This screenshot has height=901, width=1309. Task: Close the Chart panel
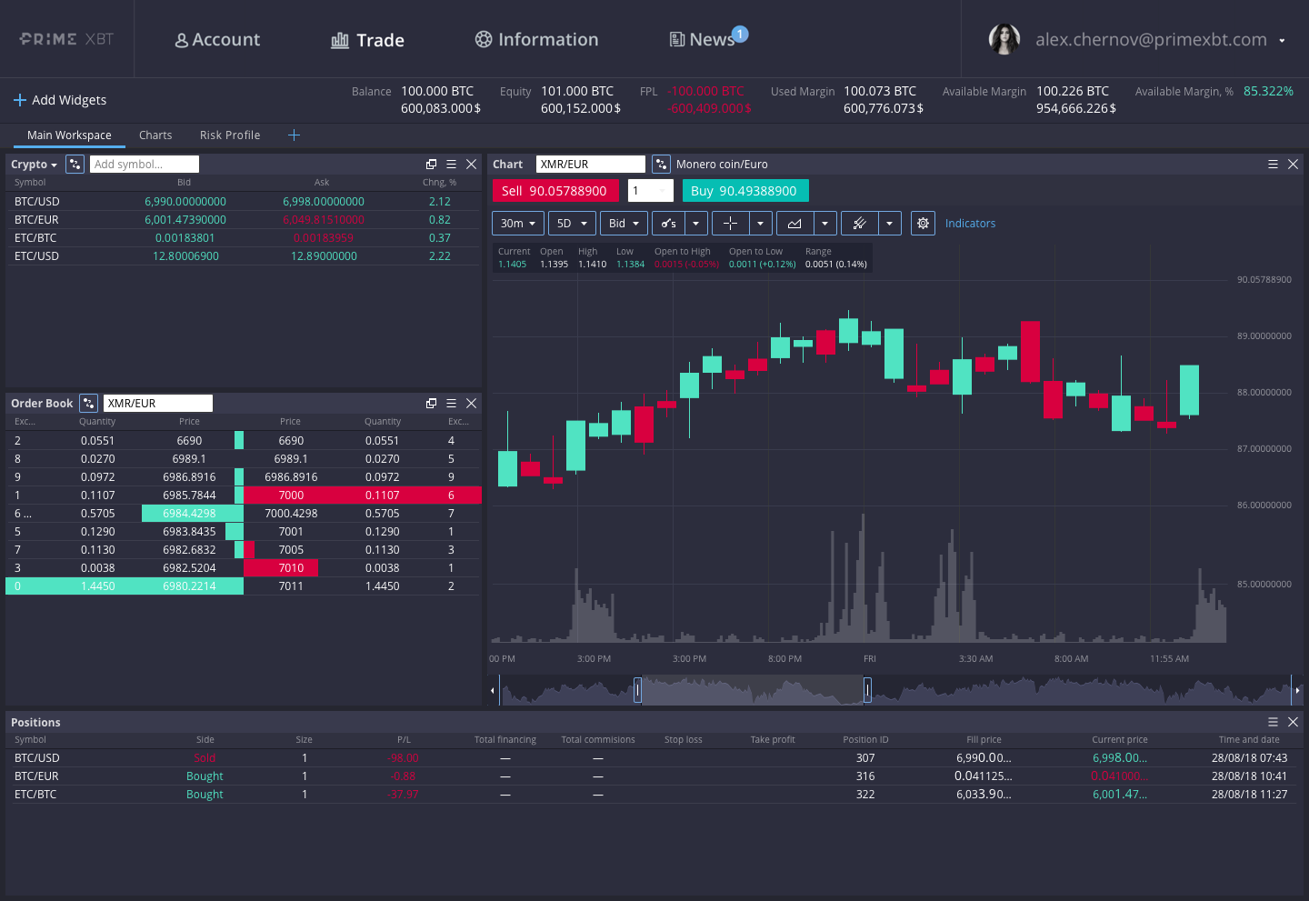(x=1293, y=165)
